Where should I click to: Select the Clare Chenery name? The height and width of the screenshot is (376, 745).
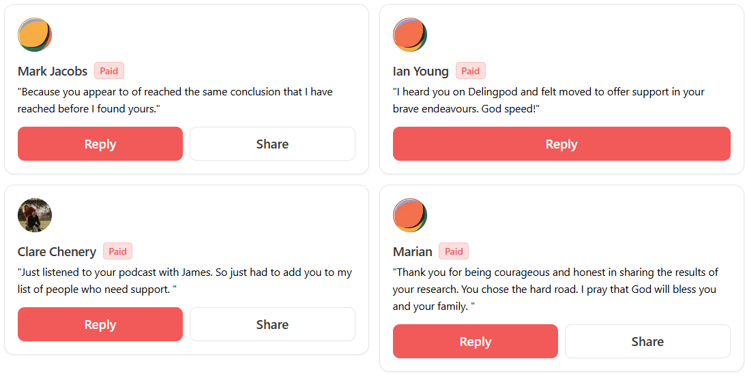[57, 251]
